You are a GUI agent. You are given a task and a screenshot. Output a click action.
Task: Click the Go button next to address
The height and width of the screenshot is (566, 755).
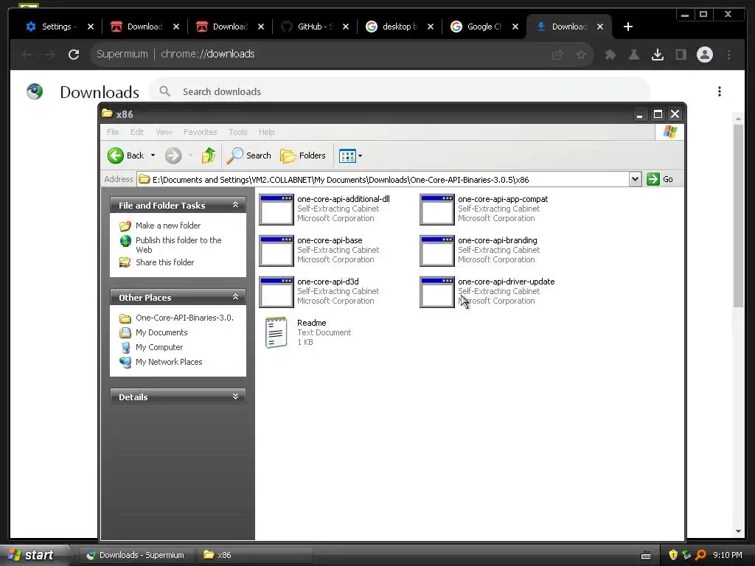[660, 179]
